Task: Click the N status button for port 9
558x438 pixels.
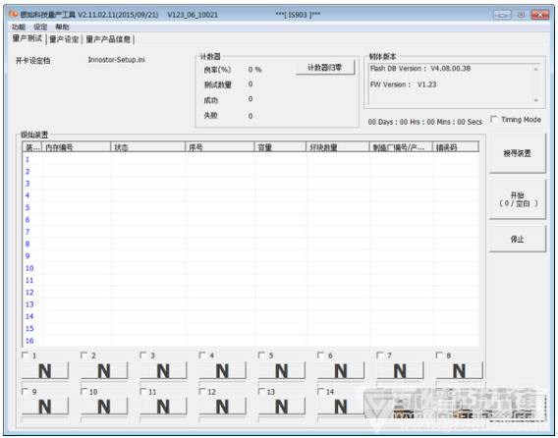Action: [45, 407]
